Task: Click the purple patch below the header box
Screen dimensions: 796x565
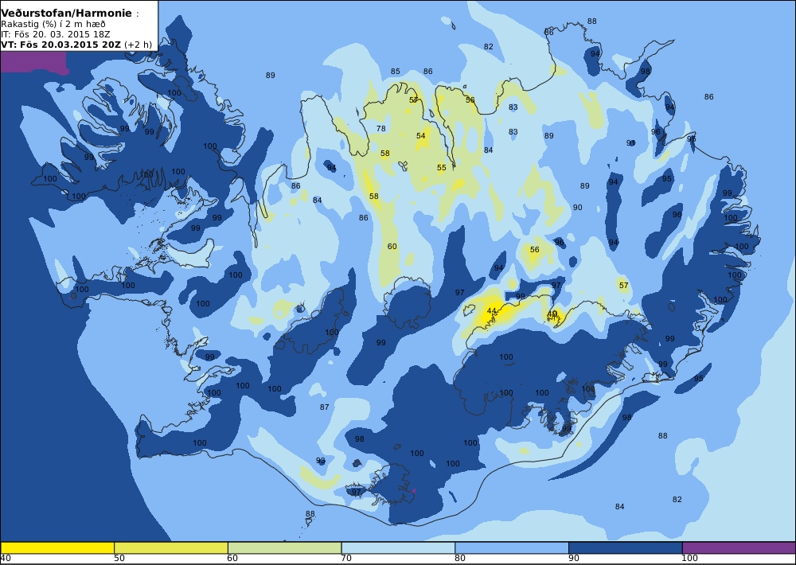Action: tap(33, 62)
